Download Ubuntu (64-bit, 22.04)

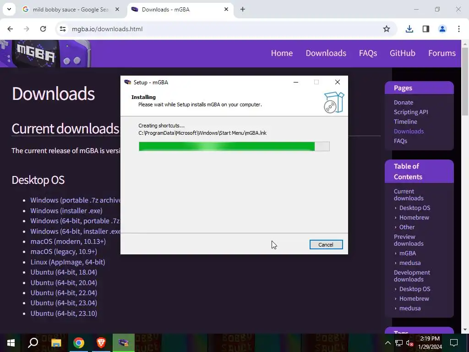(64, 293)
